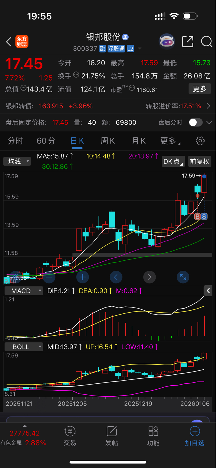Tap the info icon next to 市盈TTM

pos(132,88)
